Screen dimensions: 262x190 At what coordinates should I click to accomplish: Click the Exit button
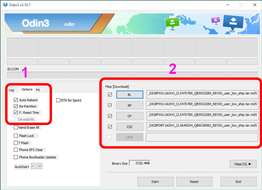(239, 182)
